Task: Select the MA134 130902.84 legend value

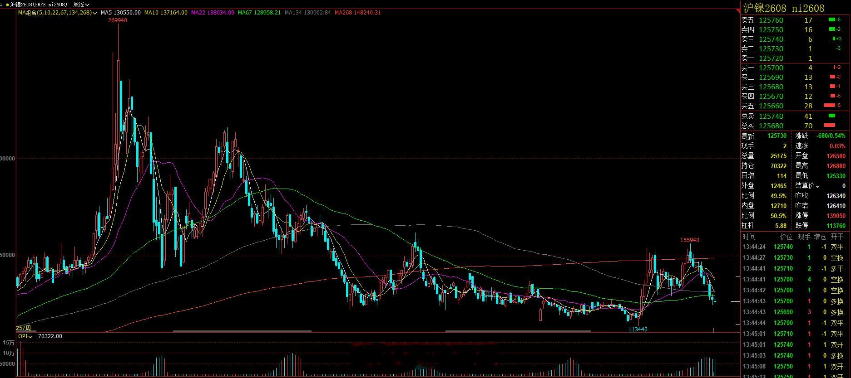Action: pyautogui.click(x=308, y=13)
